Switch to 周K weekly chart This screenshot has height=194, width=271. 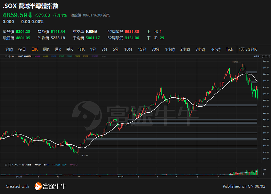point(46,49)
